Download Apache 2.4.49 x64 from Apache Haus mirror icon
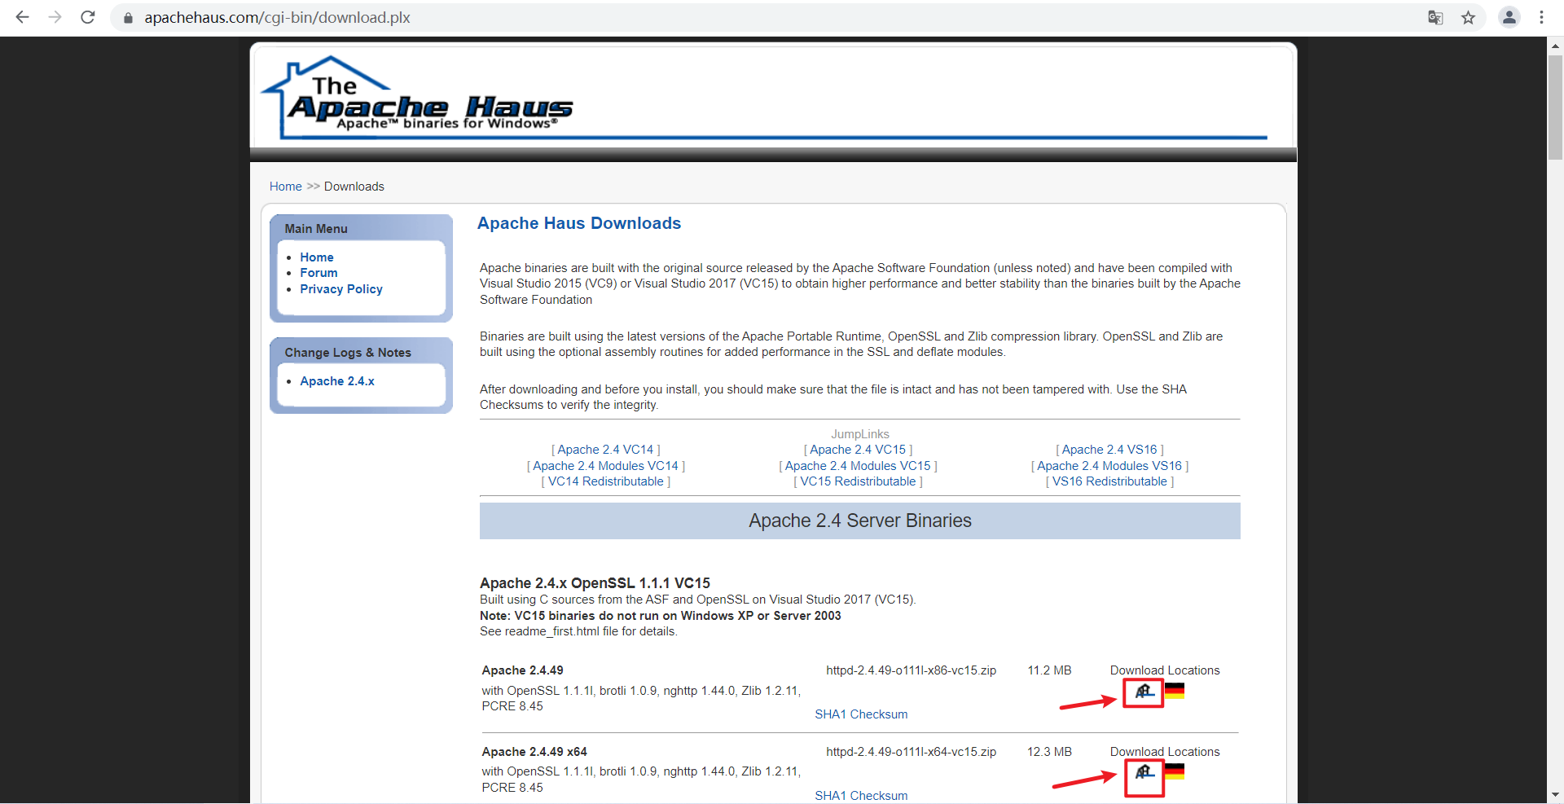Image resolution: width=1564 pixels, height=804 pixels. click(x=1144, y=772)
